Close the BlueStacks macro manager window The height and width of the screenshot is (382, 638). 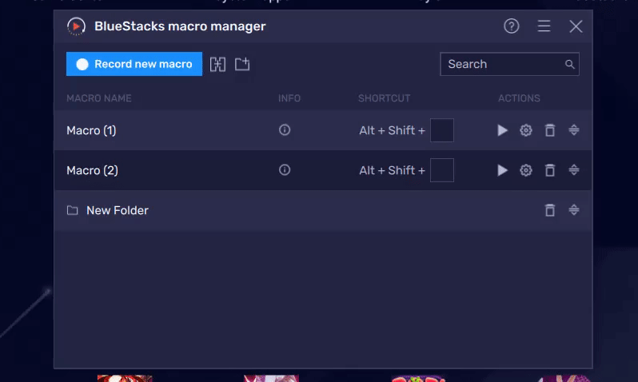tap(576, 26)
